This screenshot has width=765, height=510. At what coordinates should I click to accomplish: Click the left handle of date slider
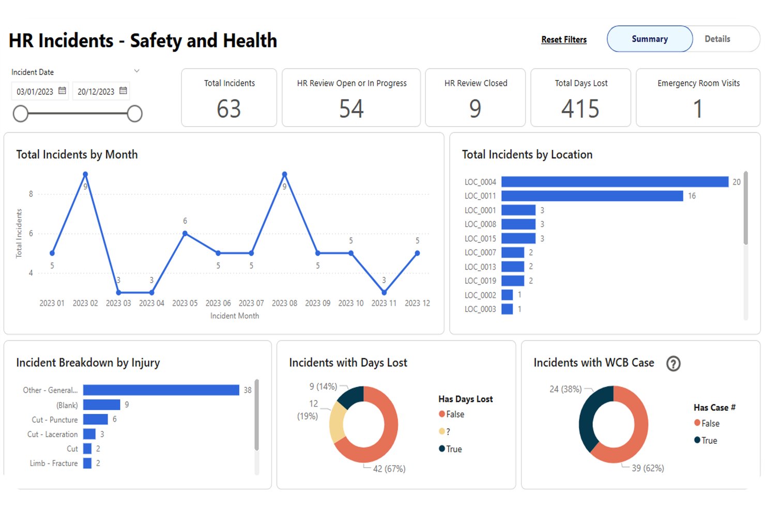pos(21,114)
